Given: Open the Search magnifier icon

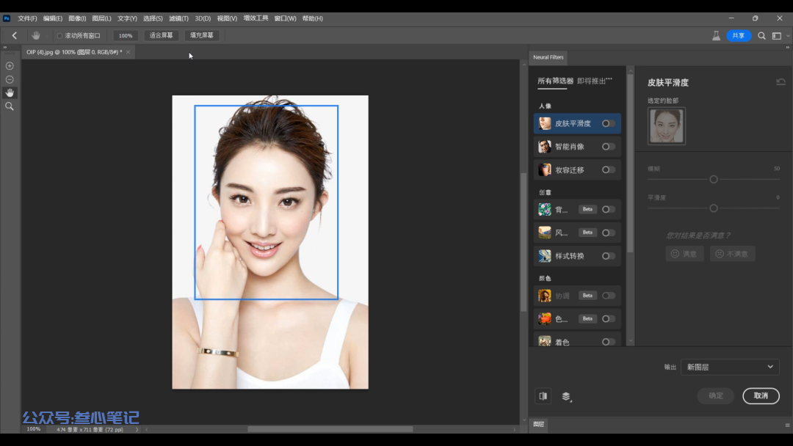Looking at the screenshot, I should coord(761,36).
